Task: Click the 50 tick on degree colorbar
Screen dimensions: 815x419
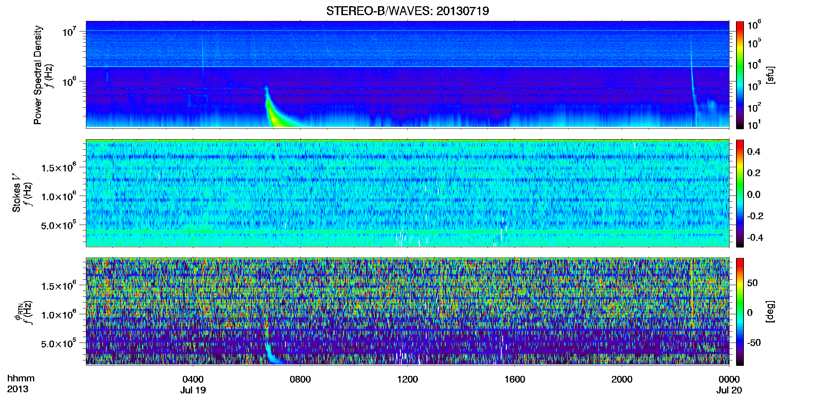Action: (x=752, y=283)
